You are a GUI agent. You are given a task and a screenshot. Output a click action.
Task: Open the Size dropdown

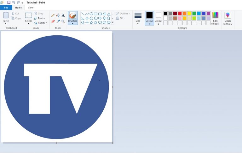(x=138, y=18)
